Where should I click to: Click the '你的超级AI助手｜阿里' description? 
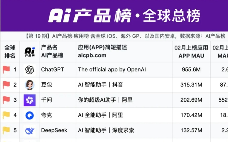[x=105, y=100]
